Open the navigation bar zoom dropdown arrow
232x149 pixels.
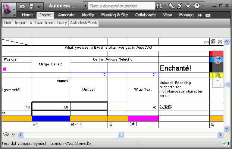tap(217, 81)
